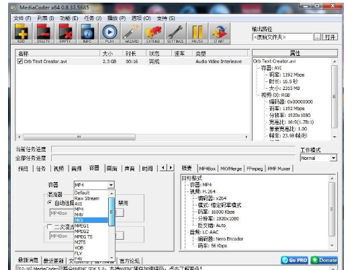Click the 名称 column header
The image size is (354, 270).
pos(58,53)
